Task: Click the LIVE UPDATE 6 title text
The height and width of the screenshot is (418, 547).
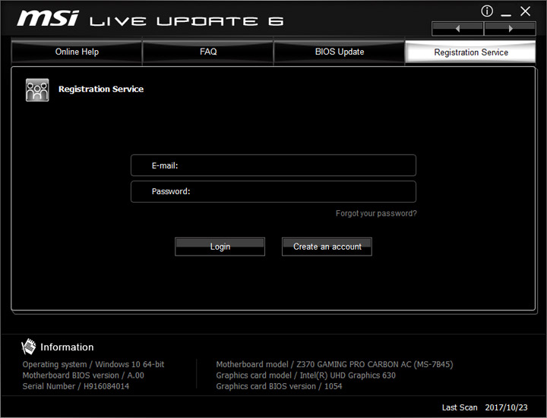Action: pyautogui.click(x=187, y=21)
